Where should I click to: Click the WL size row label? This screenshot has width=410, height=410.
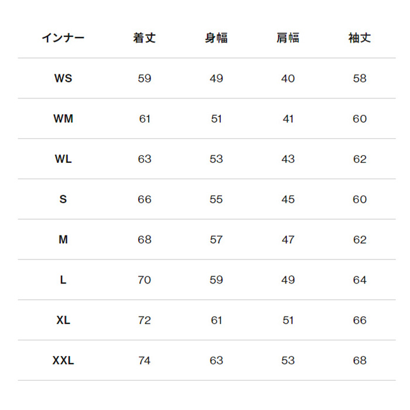point(63,159)
